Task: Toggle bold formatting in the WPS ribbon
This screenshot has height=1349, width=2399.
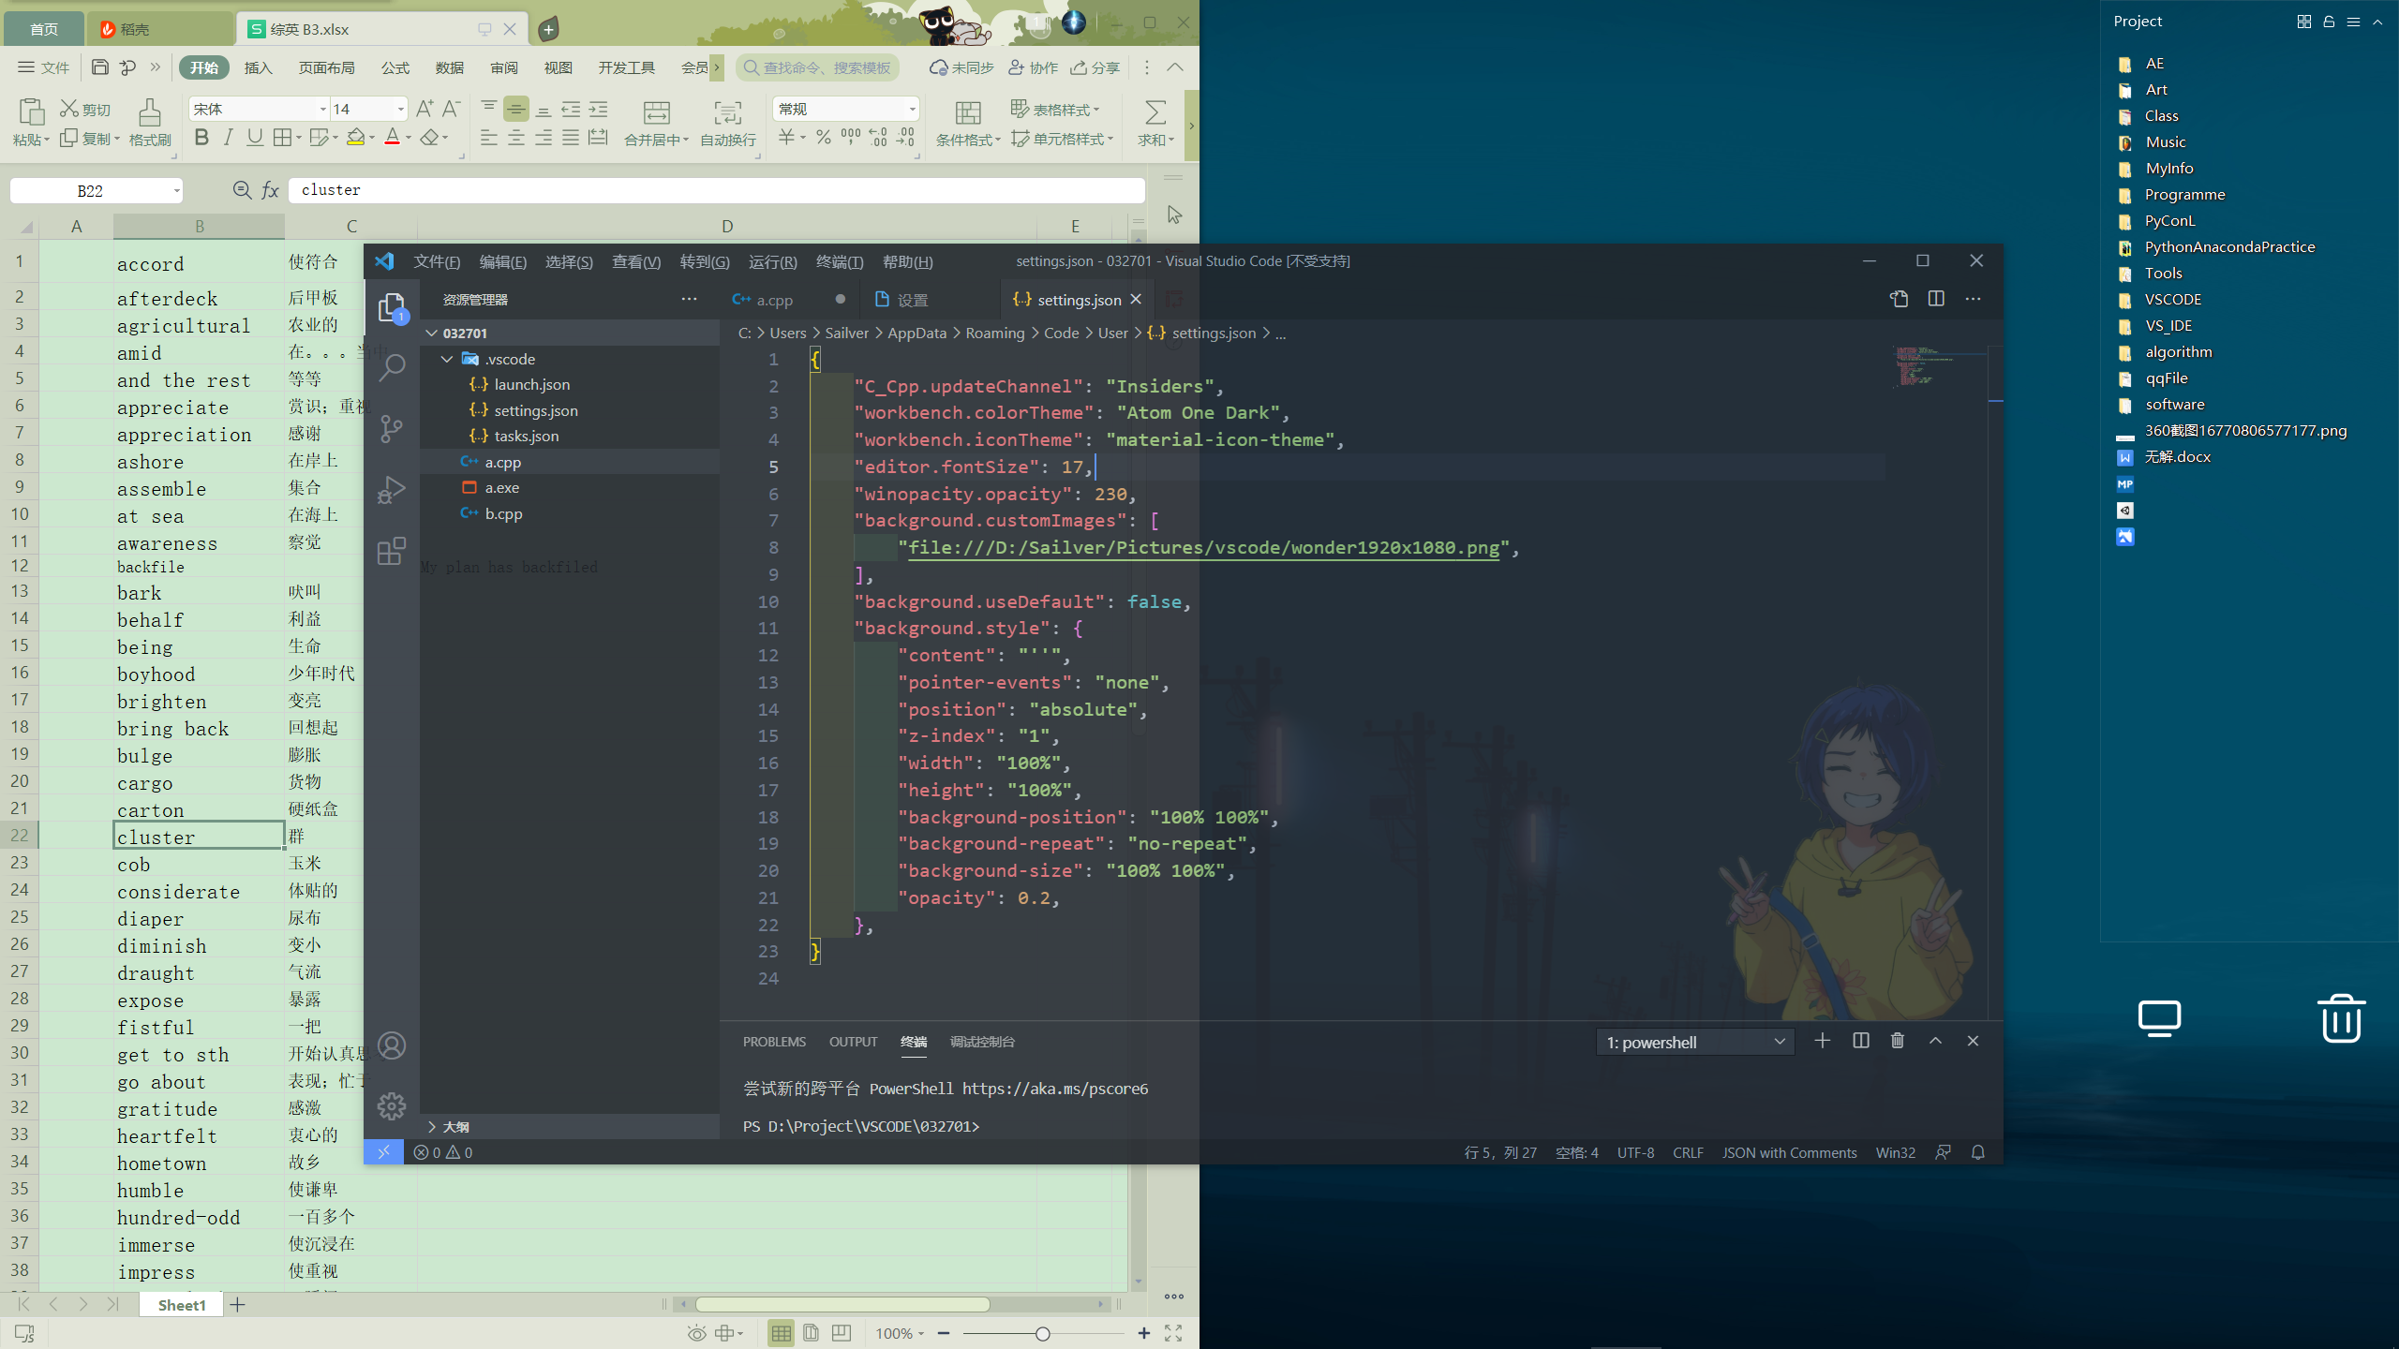Action: pyautogui.click(x=201, y=139)
